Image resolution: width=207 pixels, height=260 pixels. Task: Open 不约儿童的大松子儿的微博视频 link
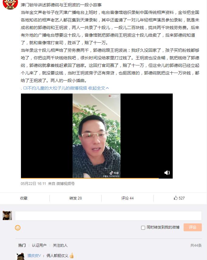pos(57,88)
